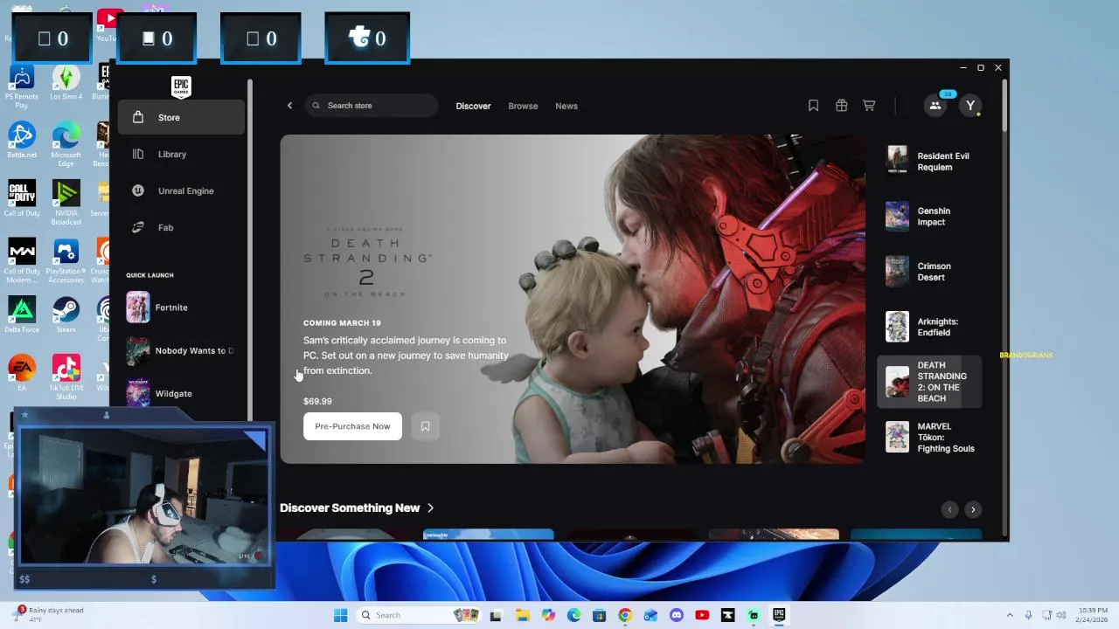This screenshot has width=1119, height=629.
Task: Select Resident Evil Requiem in featured list
Action: tap(929, 162)
